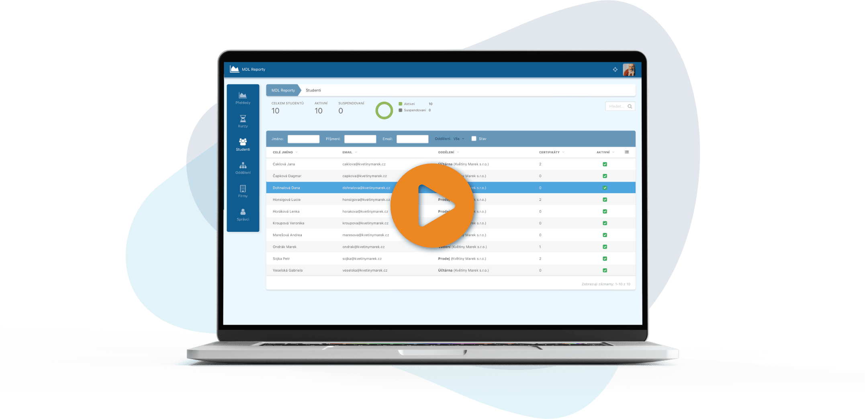Click email veselska@kvetinymarek.cz

click(x=365, y=270)
